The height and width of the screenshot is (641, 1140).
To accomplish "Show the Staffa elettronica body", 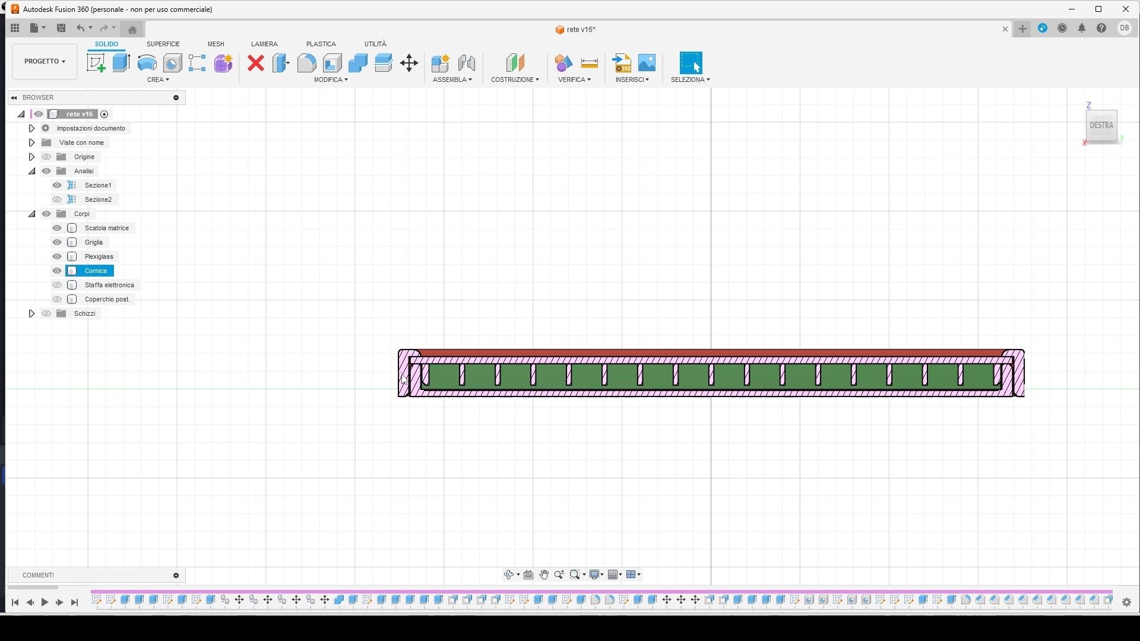I will click(57, 285).
